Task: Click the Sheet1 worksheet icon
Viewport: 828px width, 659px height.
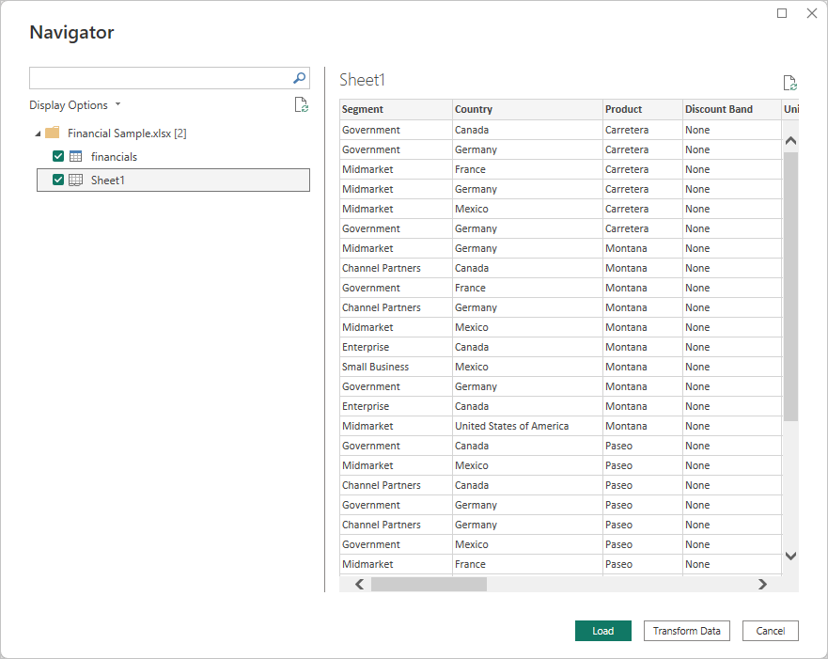Action: [x=76, y=180]
